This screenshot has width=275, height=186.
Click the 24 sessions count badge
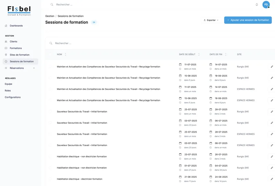click(x=94, y=22)
